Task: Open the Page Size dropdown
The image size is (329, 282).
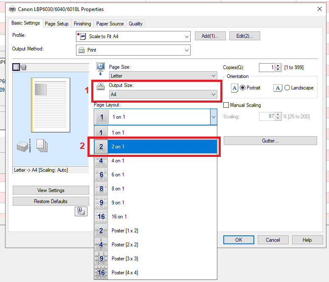Action: tap(163, 76)
